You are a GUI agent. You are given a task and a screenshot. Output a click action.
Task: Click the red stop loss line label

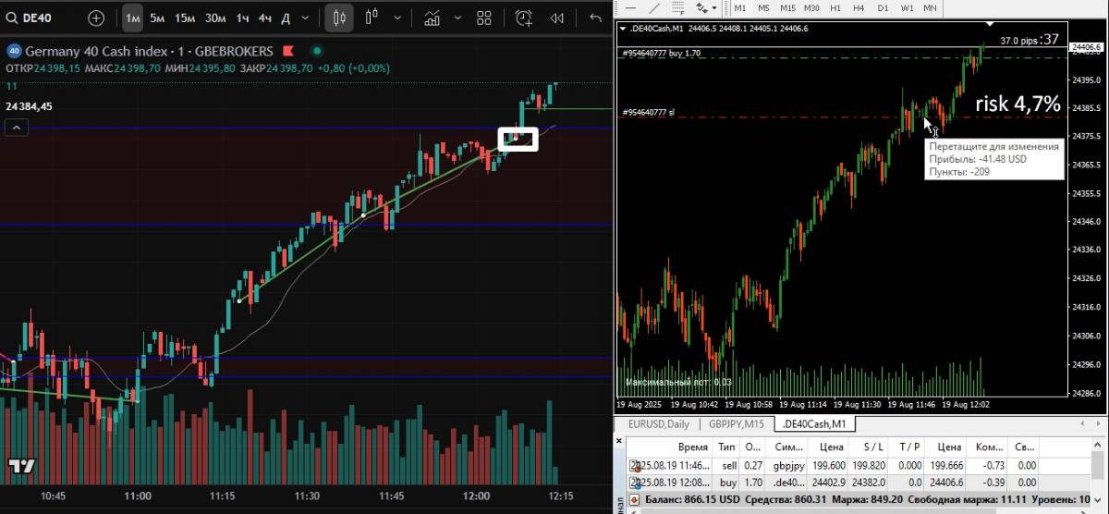650,113
